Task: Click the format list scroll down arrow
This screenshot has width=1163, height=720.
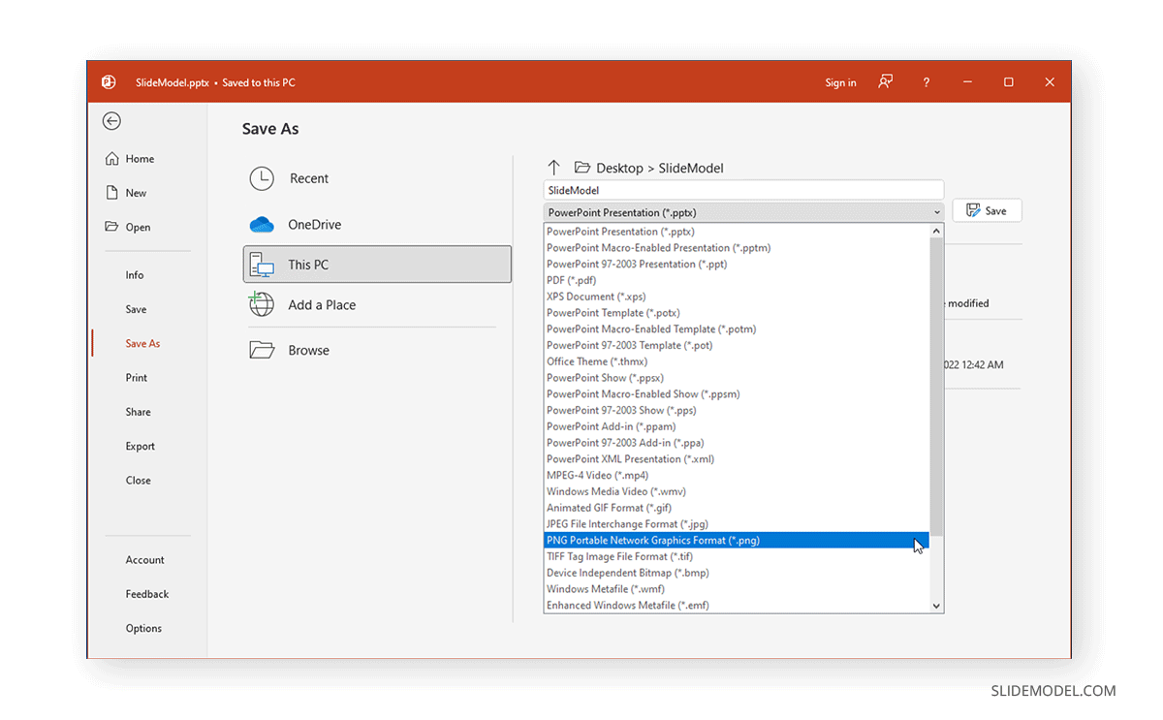Action: [937, 606]
